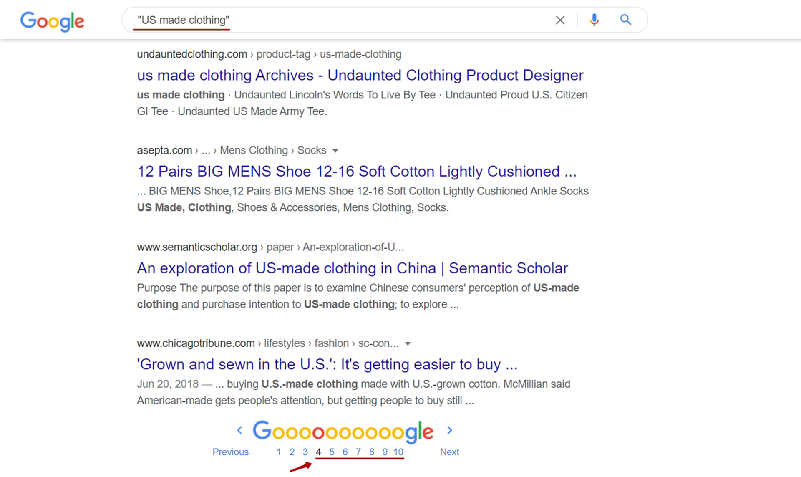Click inside the search query field
Viewport: 801px width, 477px height.
tap(334, 20)
